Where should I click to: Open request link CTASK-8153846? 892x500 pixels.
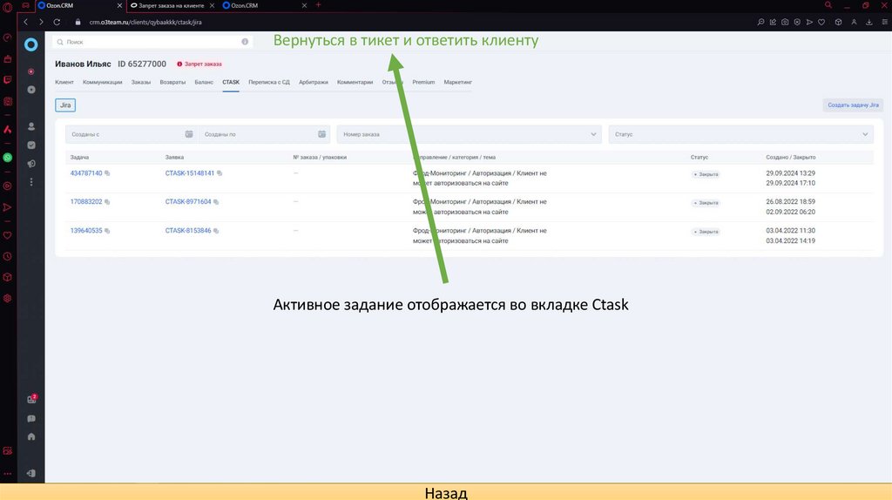tap(188, 231)
